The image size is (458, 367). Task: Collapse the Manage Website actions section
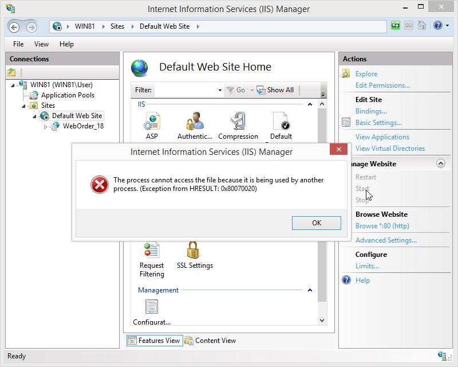(x=441, y=163)
